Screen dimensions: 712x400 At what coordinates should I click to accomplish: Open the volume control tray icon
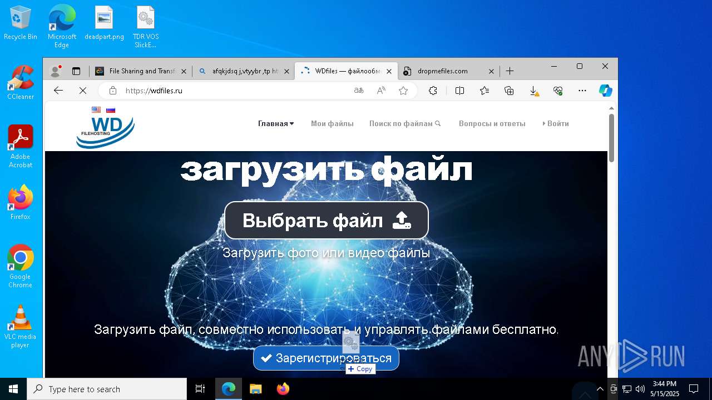point(640,389)
